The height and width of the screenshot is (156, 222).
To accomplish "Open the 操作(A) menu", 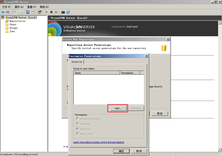I will click(x=19, y=7).
